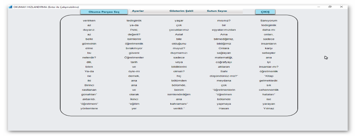Click the word "Hasan"
The height and width of the screenshot is (136, 356).
click(x=224, y=108)
